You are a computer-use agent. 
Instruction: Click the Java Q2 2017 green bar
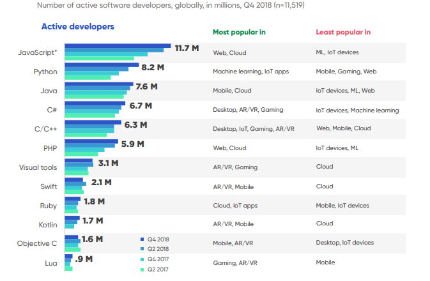tap(95, 97)
